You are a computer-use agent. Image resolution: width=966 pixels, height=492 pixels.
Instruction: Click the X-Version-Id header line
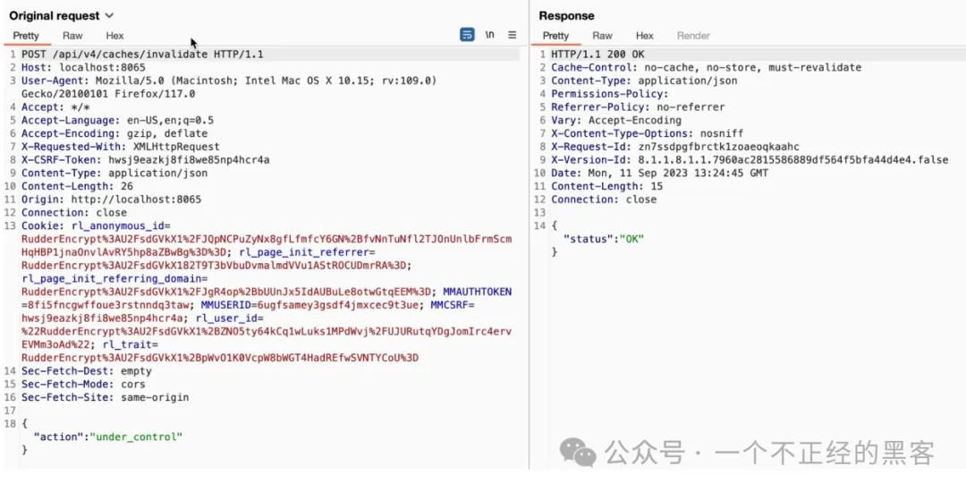coord(750,160)
